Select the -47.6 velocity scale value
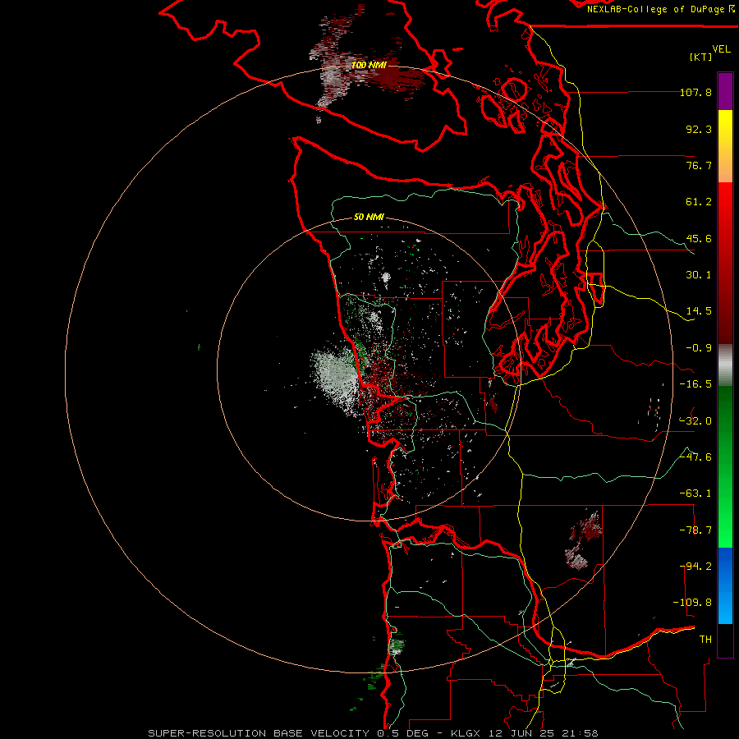The width and height of the screenshot is (739, 739). click(x=695, y=457)
